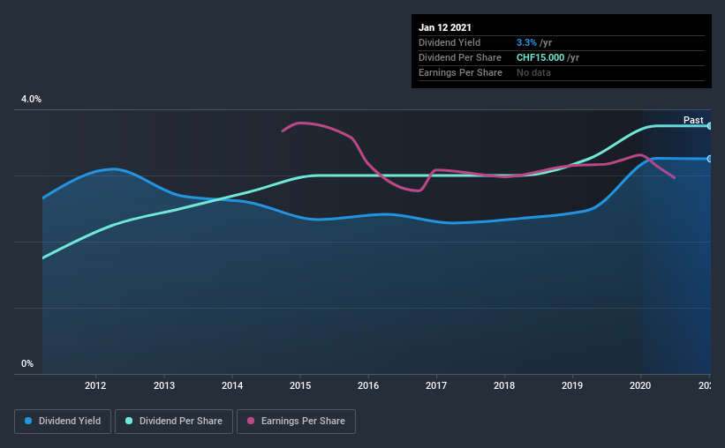725x448 pixels.
Task: Click the CHF15.000 dividend per share value
Action: [x=540, y=57]
